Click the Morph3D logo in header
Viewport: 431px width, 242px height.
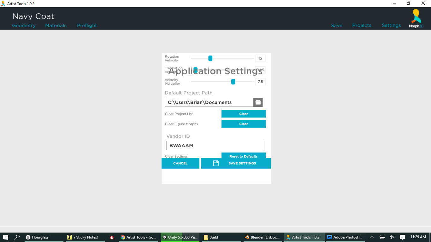point(416,18)
